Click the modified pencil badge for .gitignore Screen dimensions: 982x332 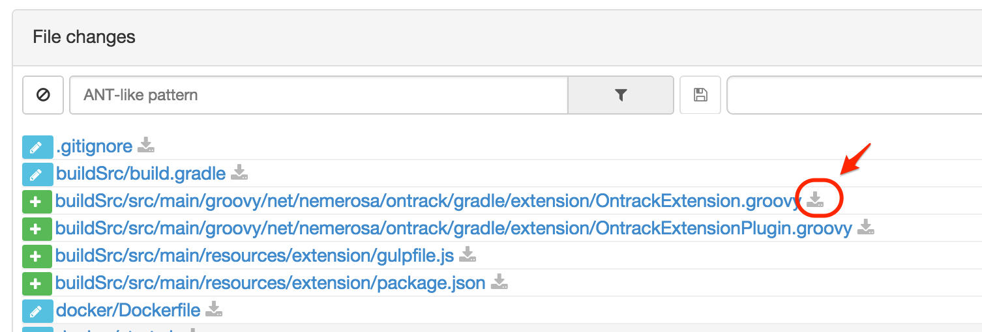(36, 147)
